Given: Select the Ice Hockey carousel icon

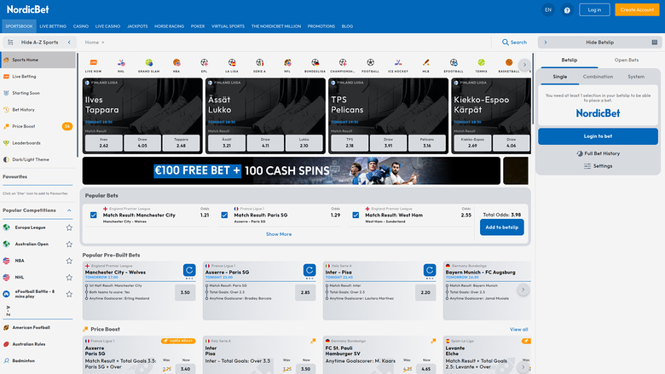Looking at the screenshot, I should [x=398, y=66].
